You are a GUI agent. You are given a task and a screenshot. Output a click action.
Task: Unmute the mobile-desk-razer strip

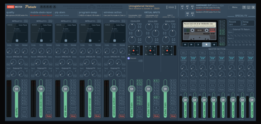click(x=49, y=116)
